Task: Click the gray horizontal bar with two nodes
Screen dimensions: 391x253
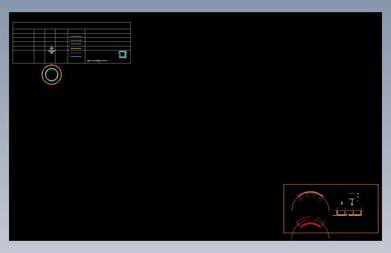Action: [97, 61]
